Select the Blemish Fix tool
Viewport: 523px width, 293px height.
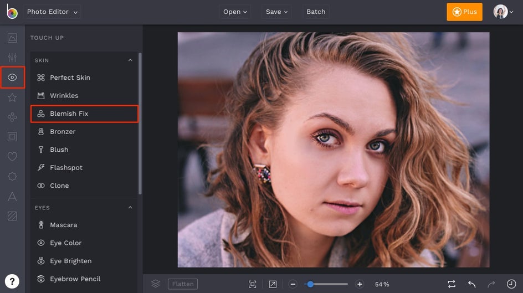[84, 114]
